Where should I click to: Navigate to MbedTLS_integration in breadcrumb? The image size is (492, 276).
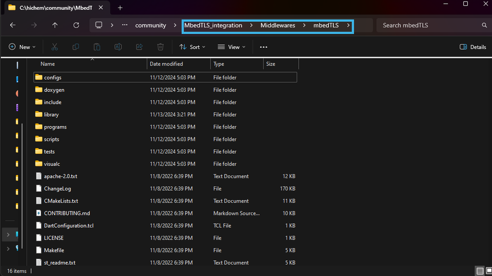[213, 25]
